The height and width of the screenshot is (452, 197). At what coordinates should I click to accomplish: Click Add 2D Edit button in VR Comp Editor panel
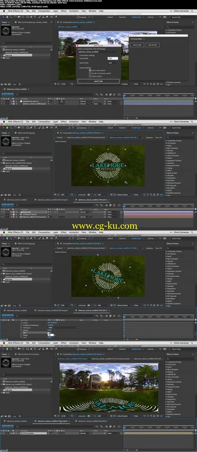[137, 45]
